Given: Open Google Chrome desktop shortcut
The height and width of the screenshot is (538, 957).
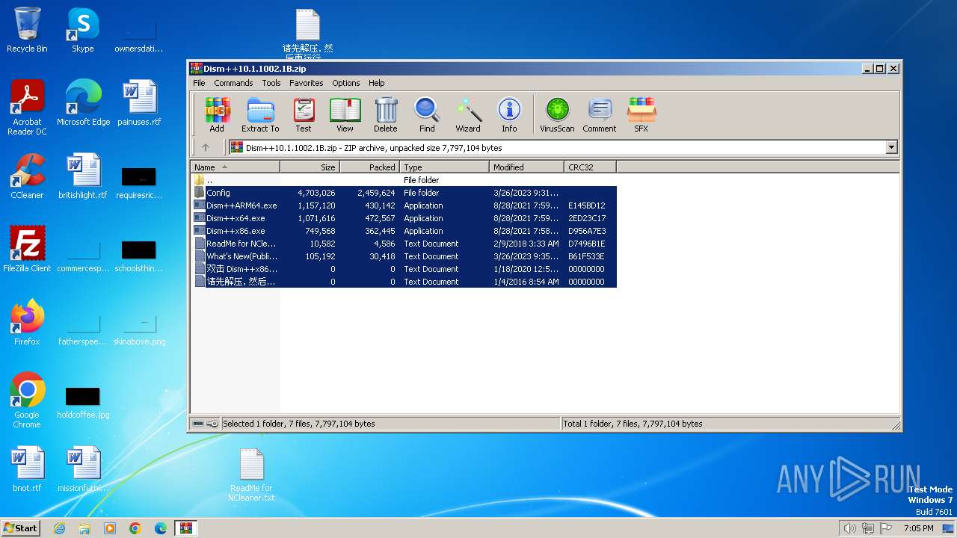Looking at the screenshot, I should (27, 401).
